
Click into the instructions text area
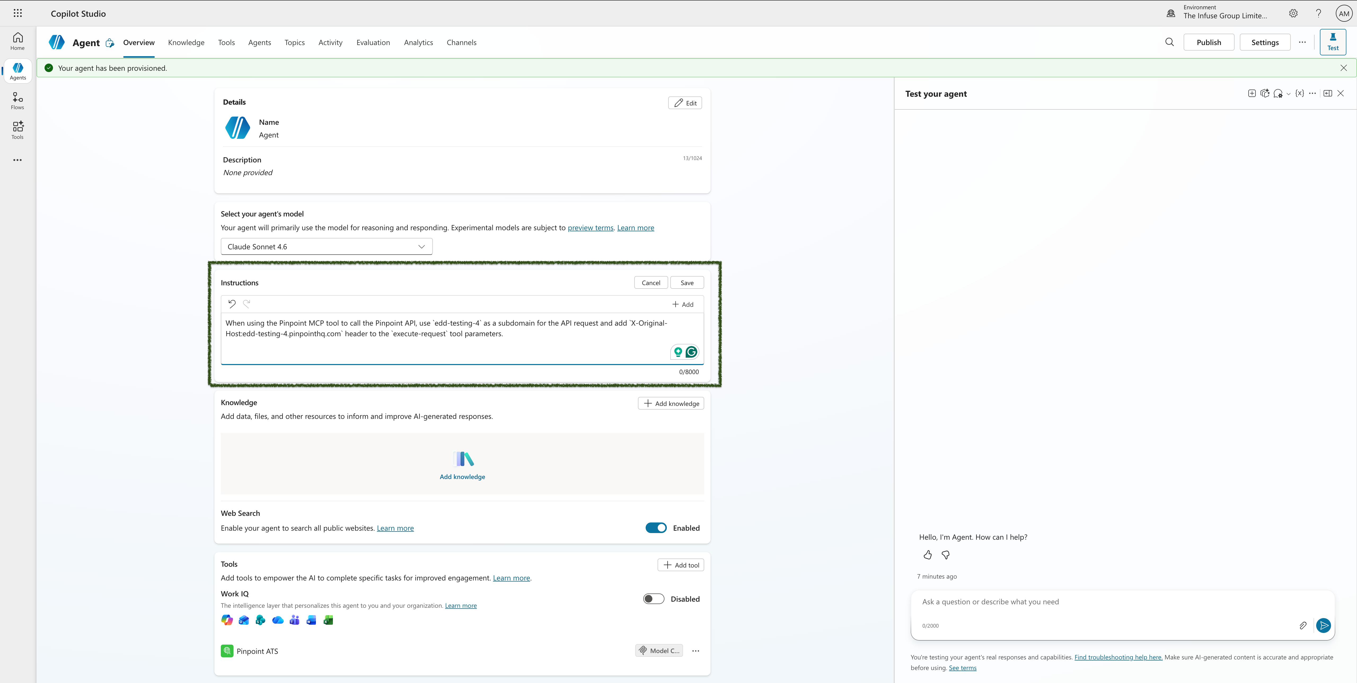(462, 338)
